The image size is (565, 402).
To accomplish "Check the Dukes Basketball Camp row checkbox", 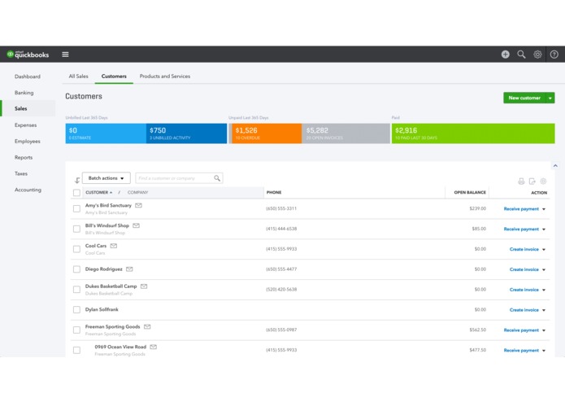I will point(76,290).
